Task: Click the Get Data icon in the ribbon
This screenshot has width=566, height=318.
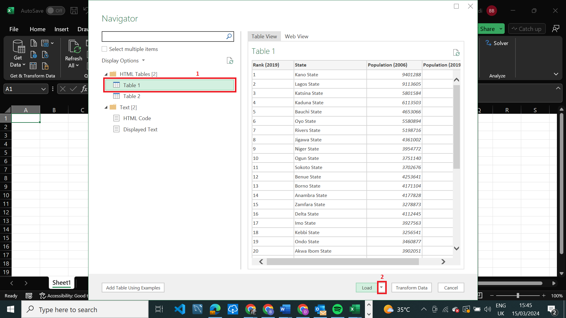Action: [x=18, y=47]
